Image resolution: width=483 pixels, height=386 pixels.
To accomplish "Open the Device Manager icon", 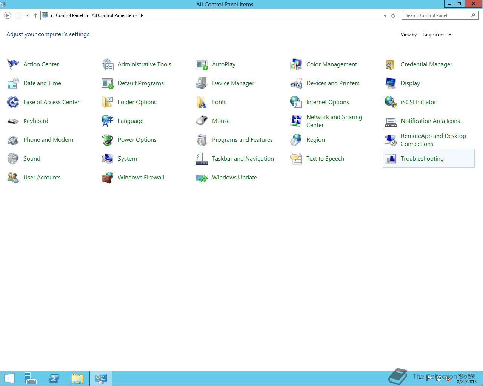I will (x=202, y=83).
